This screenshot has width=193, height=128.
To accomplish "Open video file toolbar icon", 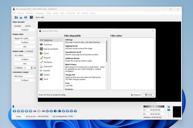I will click(16, 17).
